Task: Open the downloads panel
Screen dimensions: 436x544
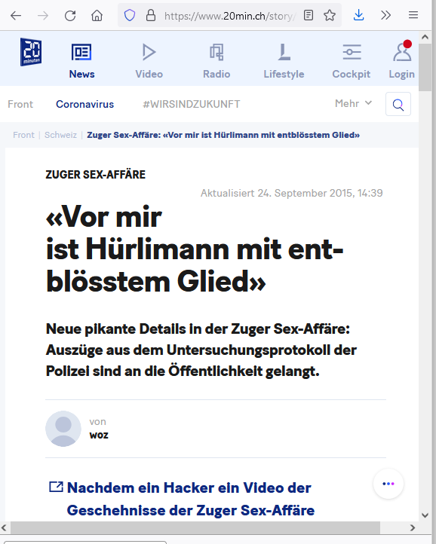Action: point(358,15)
